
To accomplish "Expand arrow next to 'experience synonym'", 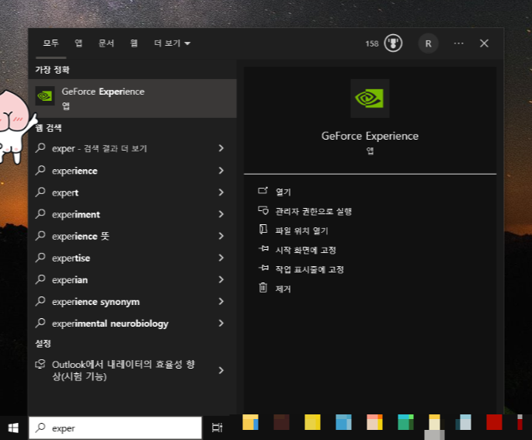I will pyautogui.click(x=221, y=301).
